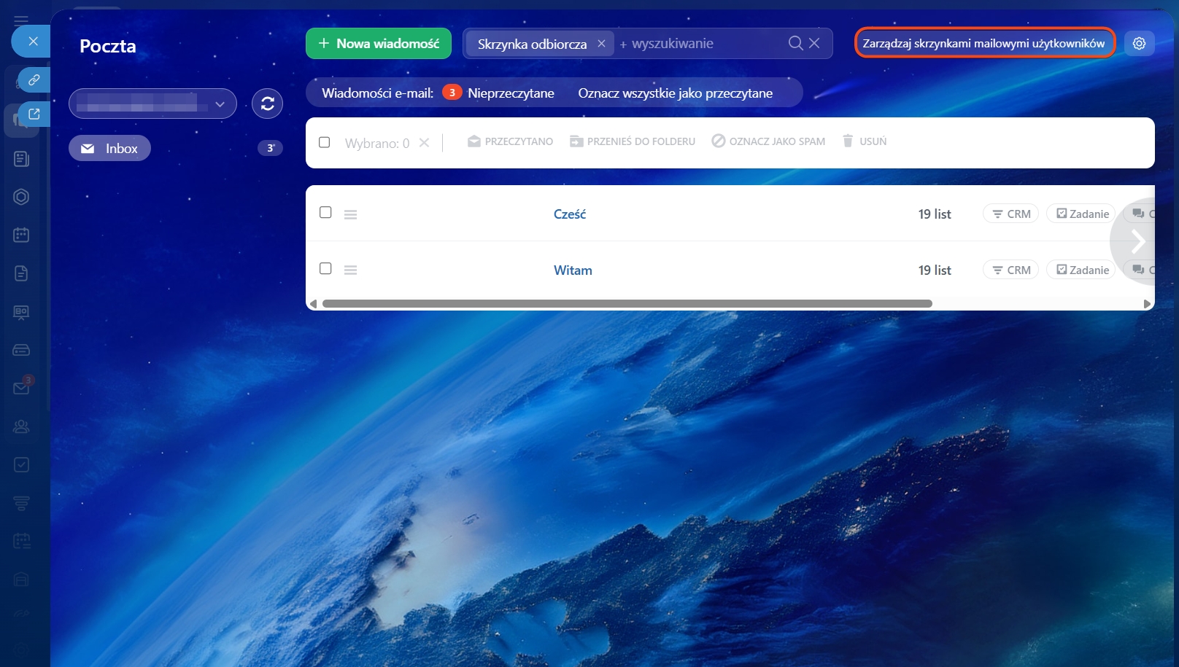Viewport: 1179px width, 667px height.
Task: Copy the page link with chain icon
Action: [34, 79]
